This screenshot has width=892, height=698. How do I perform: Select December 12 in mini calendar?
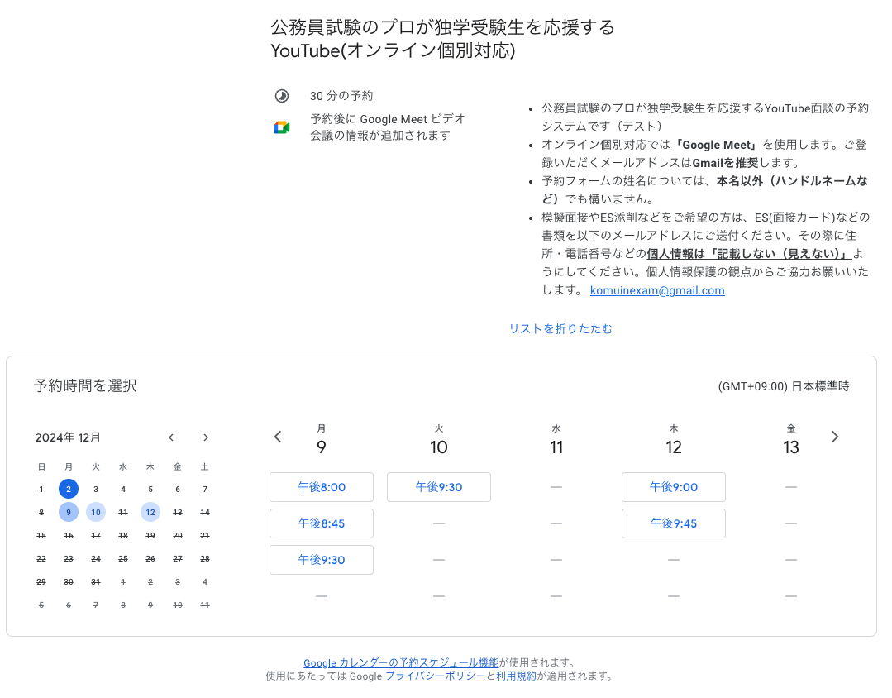point(150,513)
